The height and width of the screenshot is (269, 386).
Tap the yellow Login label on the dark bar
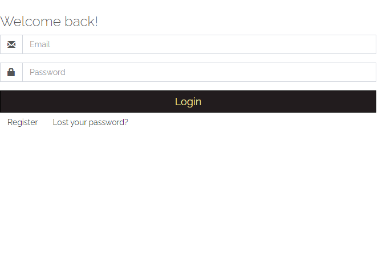coord(188,102)
